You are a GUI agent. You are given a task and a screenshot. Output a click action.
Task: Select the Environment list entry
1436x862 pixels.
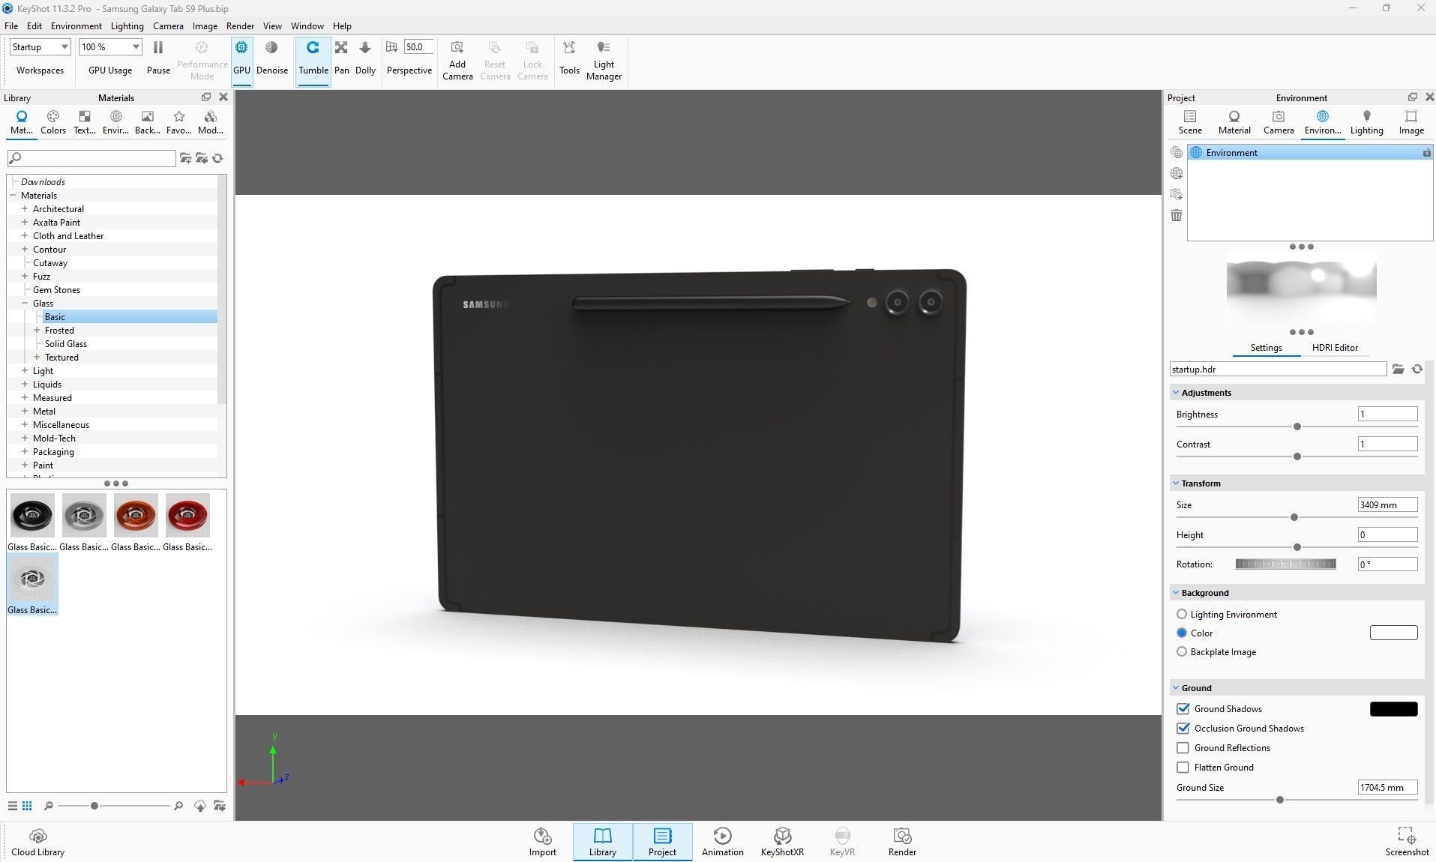click(1310, 152)
